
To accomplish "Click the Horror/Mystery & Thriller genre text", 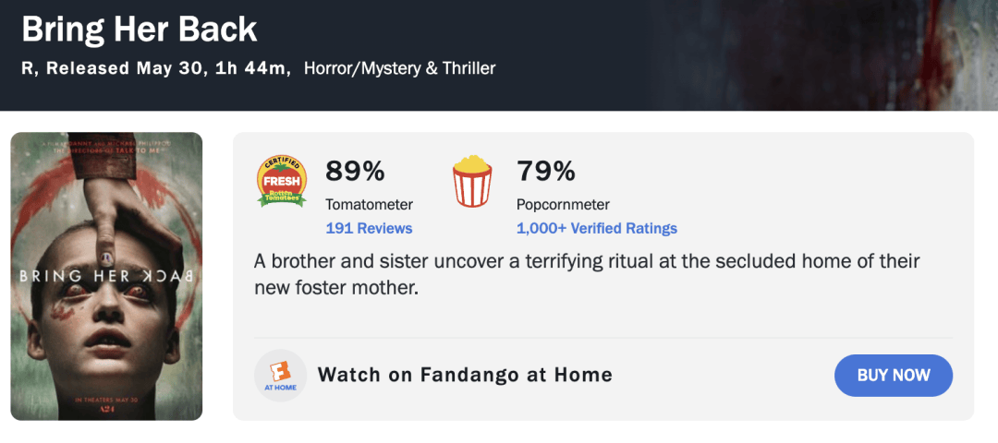I will click(400, 68).
